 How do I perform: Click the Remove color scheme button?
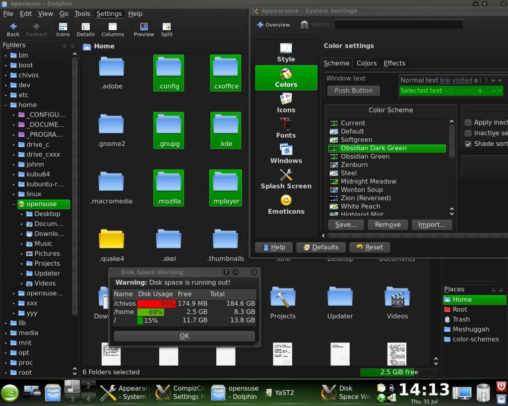click(387, 225)
